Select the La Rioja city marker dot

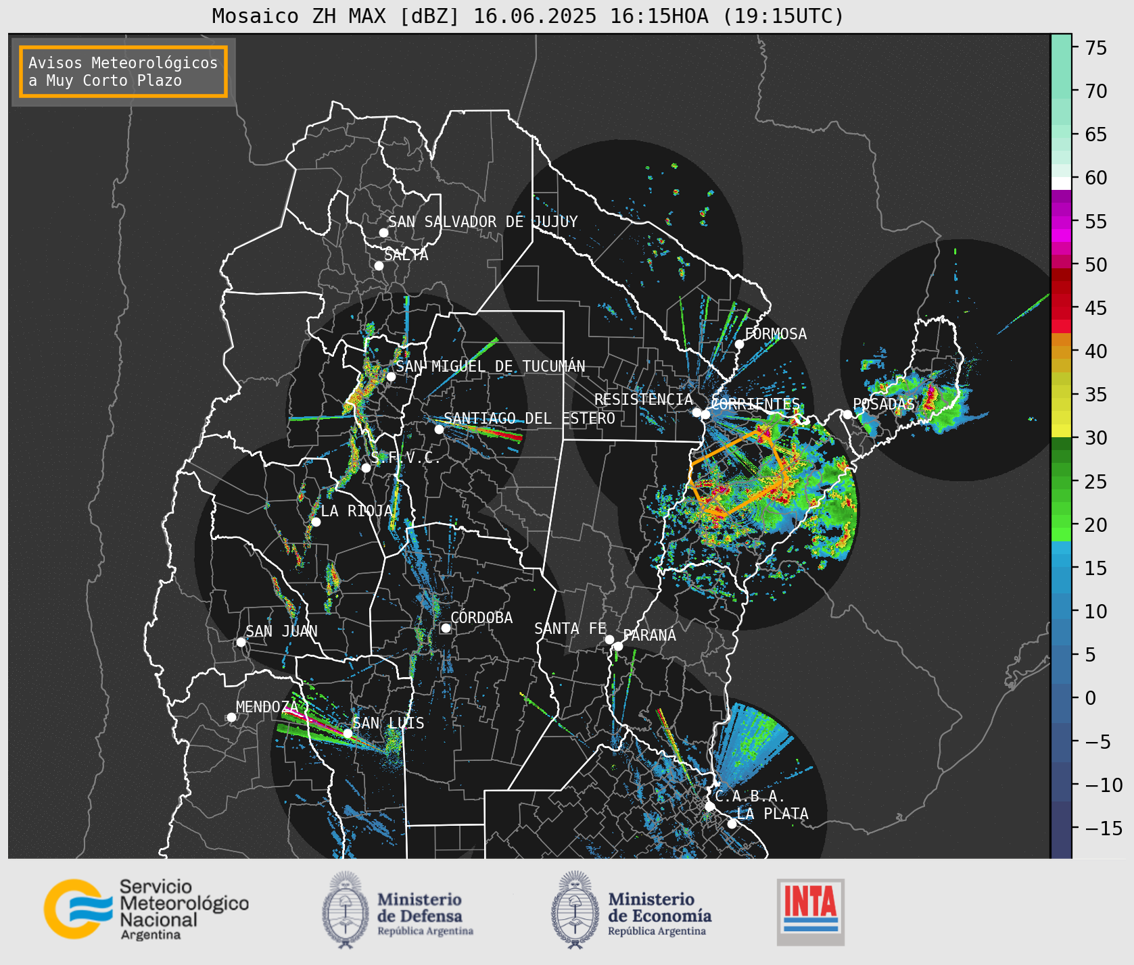click(316, 522)
